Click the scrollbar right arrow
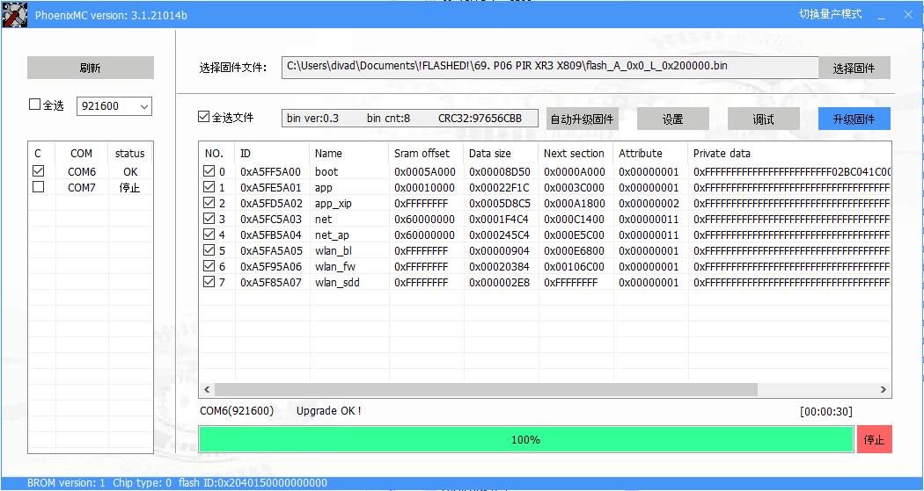Image resolution: width=924 pixels, height=491 pixels. coord(883,389)
